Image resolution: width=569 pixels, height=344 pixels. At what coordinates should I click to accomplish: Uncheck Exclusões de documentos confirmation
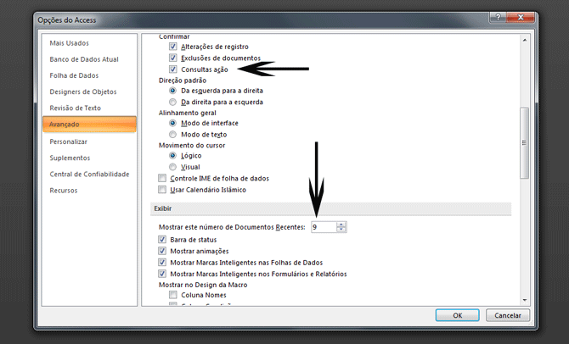coord(172,58)
